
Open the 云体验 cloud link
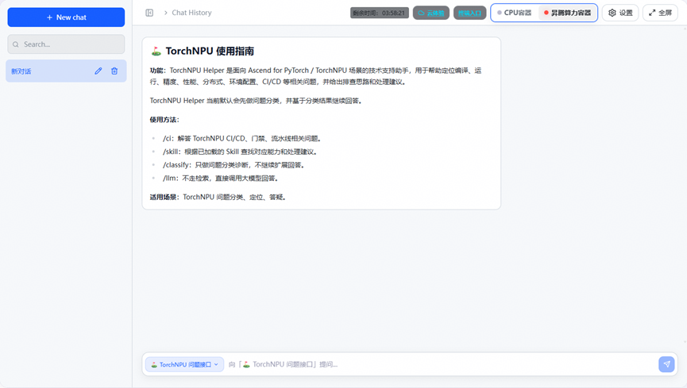[x=431, y=13]
